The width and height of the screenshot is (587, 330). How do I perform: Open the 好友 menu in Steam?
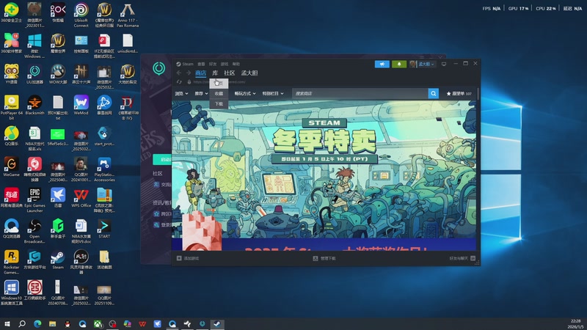click(x=213, y=64)
